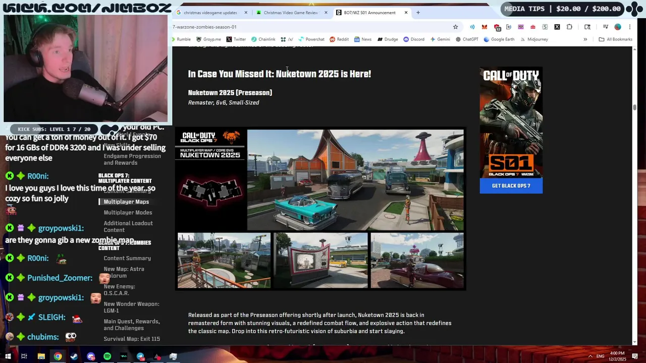Bookmark this page with the star icon

(455, 27)
